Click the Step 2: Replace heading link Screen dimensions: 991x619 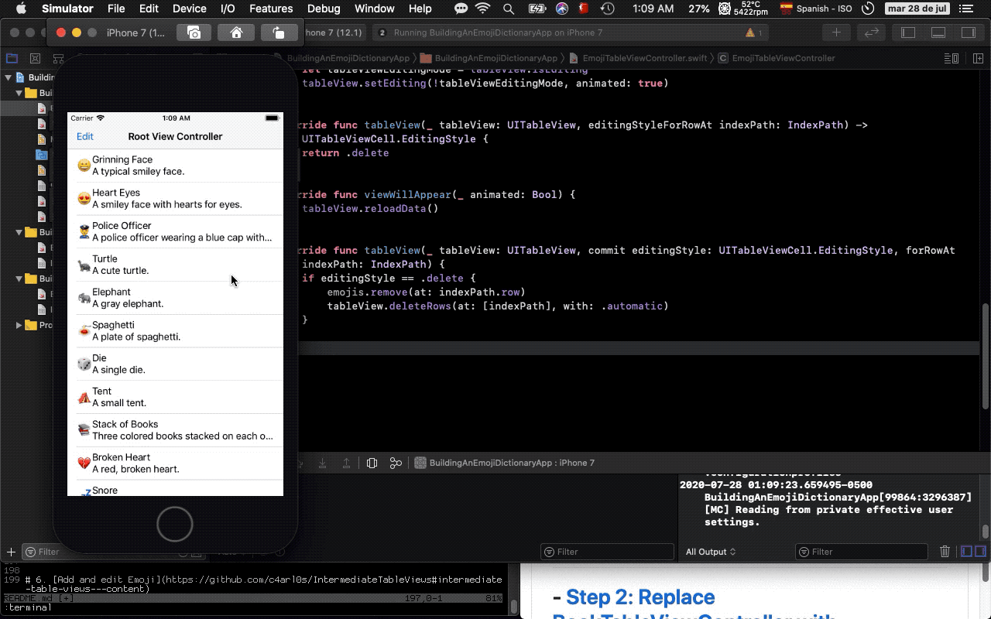pos(640,597)
